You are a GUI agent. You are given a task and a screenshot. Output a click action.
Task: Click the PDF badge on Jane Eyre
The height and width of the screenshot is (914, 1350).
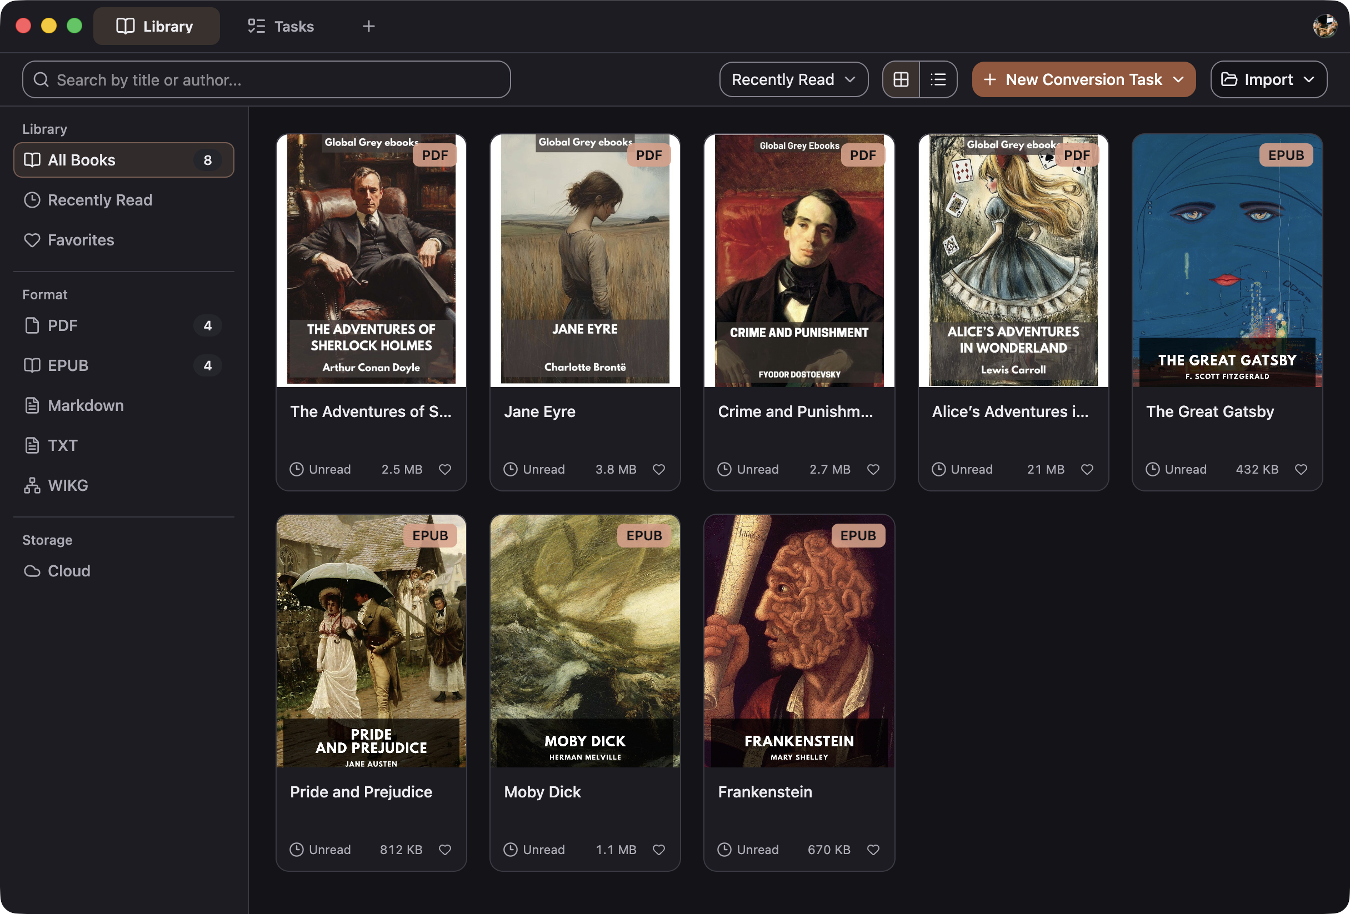tap(649, 155)
